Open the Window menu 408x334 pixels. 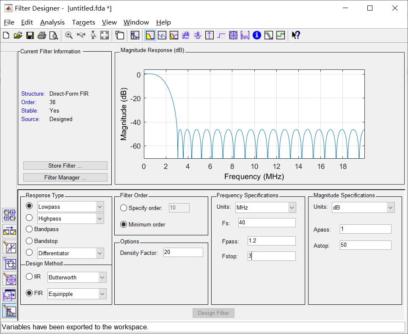[x=136, y=22]
